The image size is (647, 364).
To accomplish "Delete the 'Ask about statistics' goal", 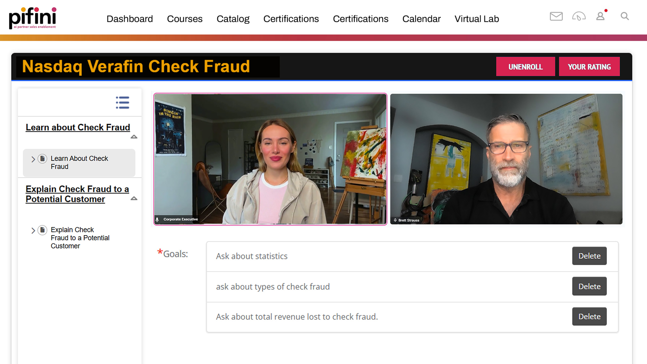I will coord(589,256).
